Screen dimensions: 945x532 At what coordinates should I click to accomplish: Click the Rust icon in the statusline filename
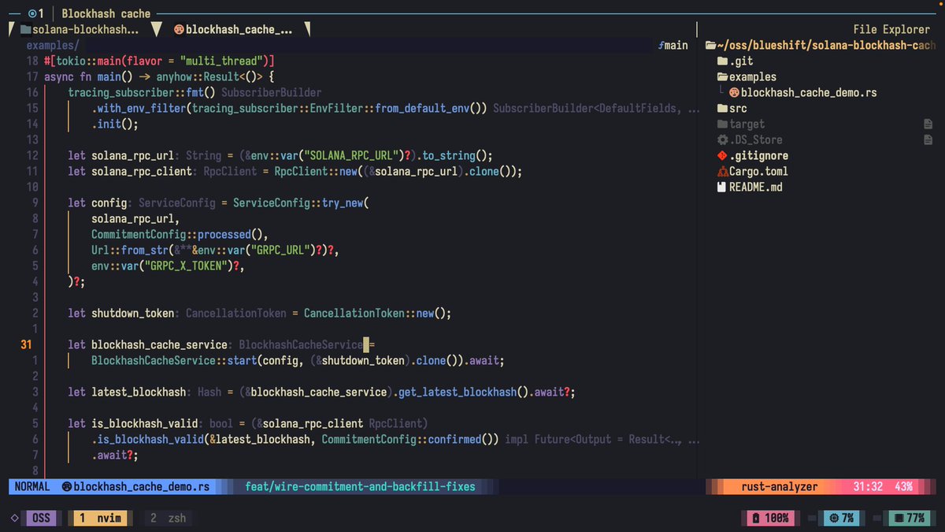pyautogui.click(x=66, y=487)
